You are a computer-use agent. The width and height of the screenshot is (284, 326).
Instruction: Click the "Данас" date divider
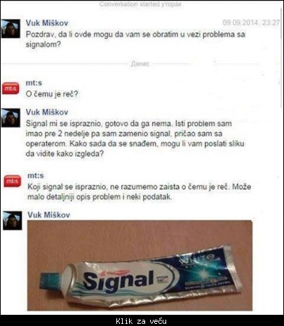[140, 64]
